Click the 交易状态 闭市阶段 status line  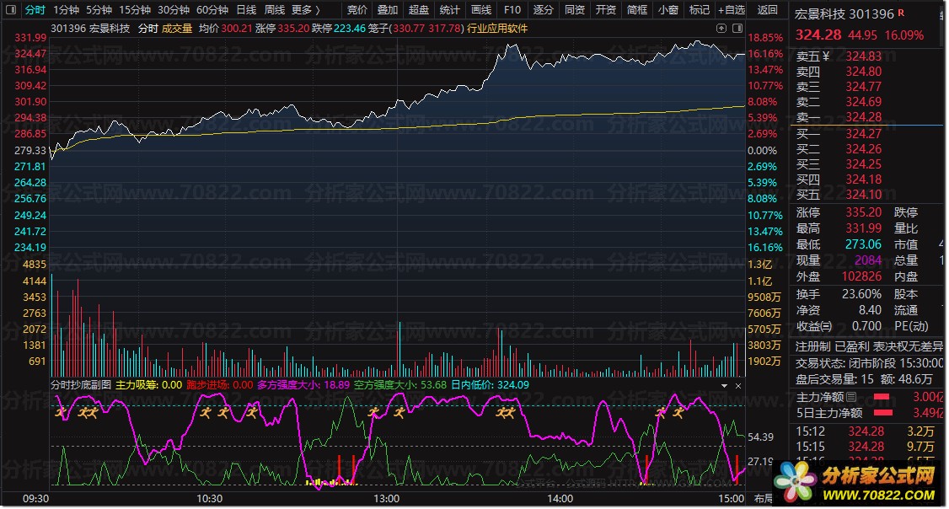[x=869, y=363]
